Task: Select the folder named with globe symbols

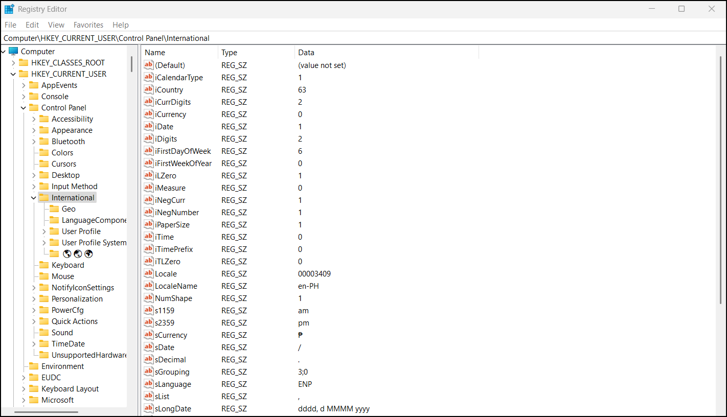Action: pyautogui.click(x=77, y=254)
